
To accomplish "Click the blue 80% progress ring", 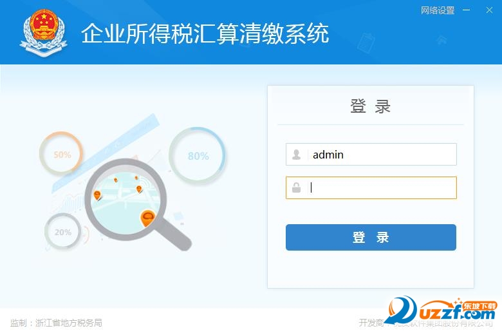I will 198,155.
